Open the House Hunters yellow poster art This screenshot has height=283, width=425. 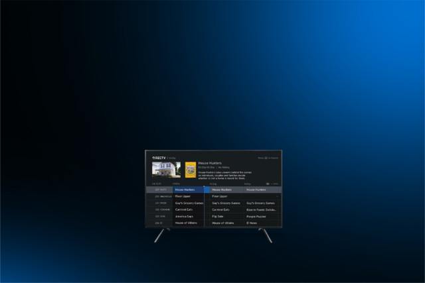click(191, 170)
